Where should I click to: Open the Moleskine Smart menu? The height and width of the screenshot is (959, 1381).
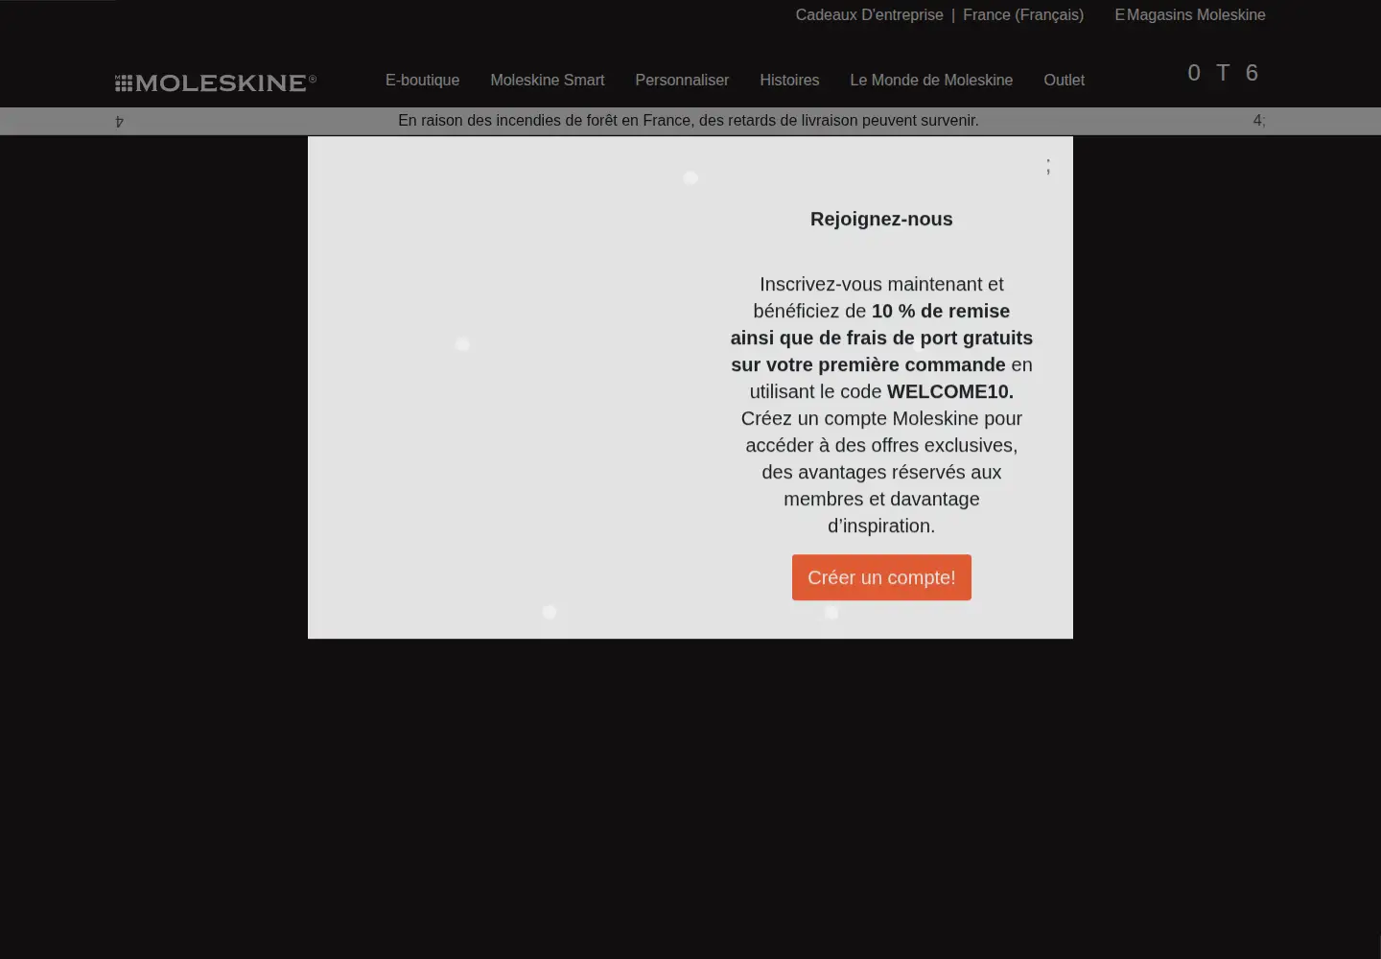(548, 81)
